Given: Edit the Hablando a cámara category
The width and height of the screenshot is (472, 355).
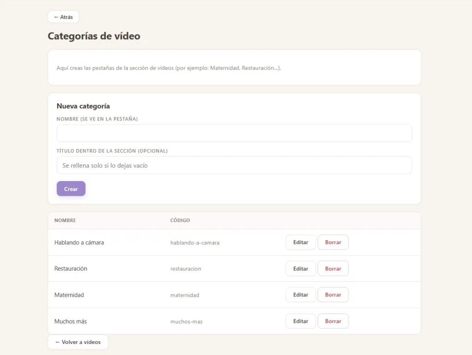Looking at the screenshot, I should (301, 242).
